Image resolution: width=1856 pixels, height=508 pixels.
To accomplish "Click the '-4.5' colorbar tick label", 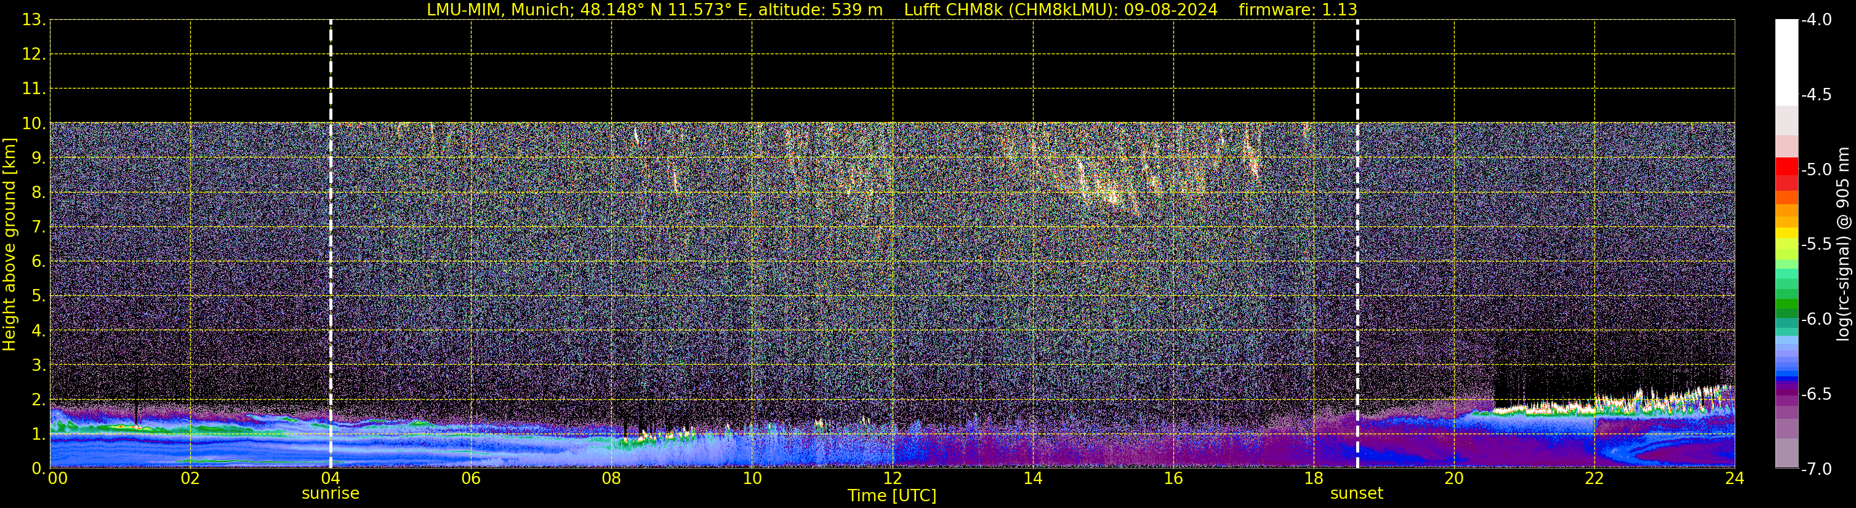I will 1815,95.
